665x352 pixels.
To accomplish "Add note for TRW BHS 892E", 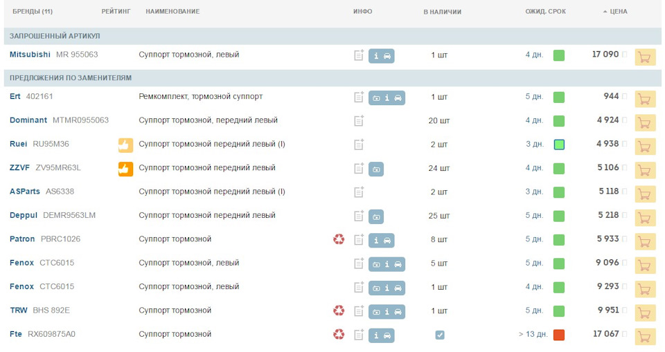I will coord(359,311).
